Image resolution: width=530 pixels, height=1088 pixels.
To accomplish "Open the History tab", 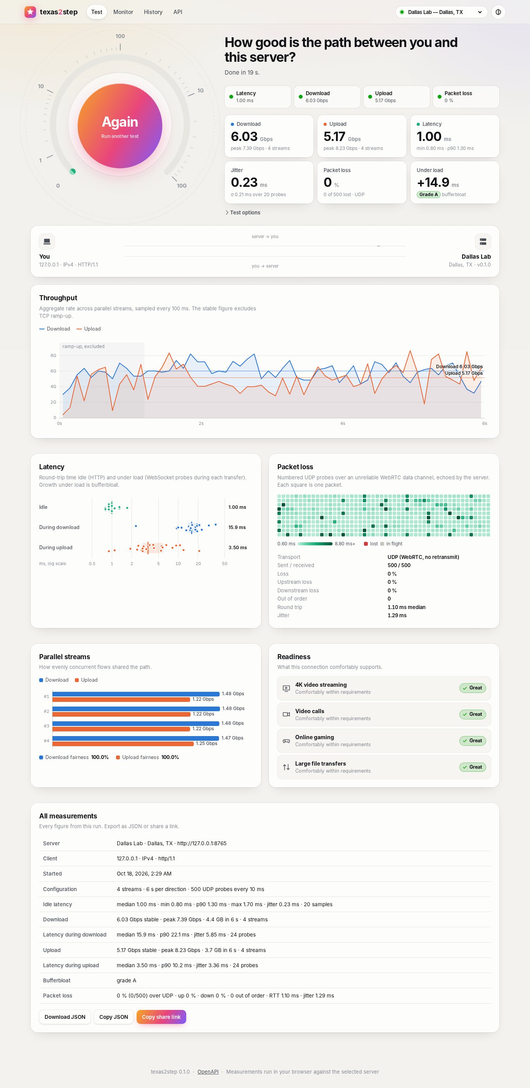I will click(153, 12).
